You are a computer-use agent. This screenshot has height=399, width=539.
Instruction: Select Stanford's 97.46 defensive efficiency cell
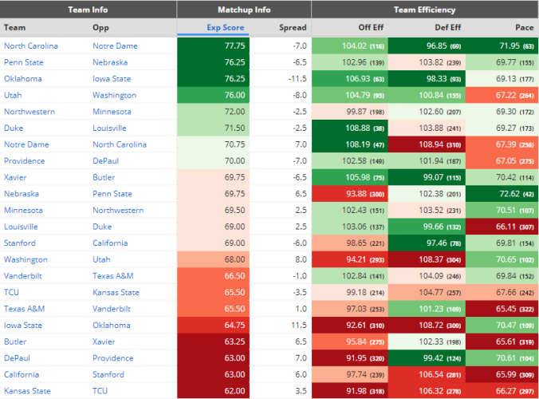tap(427, 243)
